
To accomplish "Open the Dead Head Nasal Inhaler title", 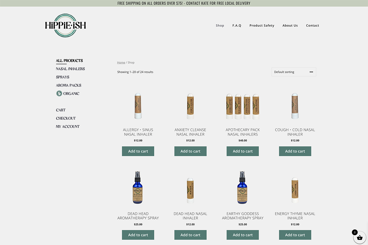I will tap(190, 216).
